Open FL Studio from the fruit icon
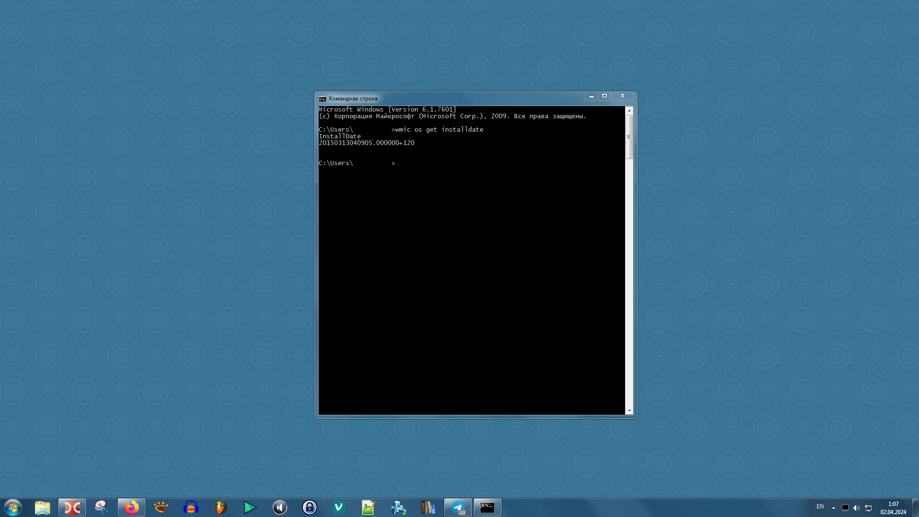The image size is (919, 517). click(x=221, y=507)
